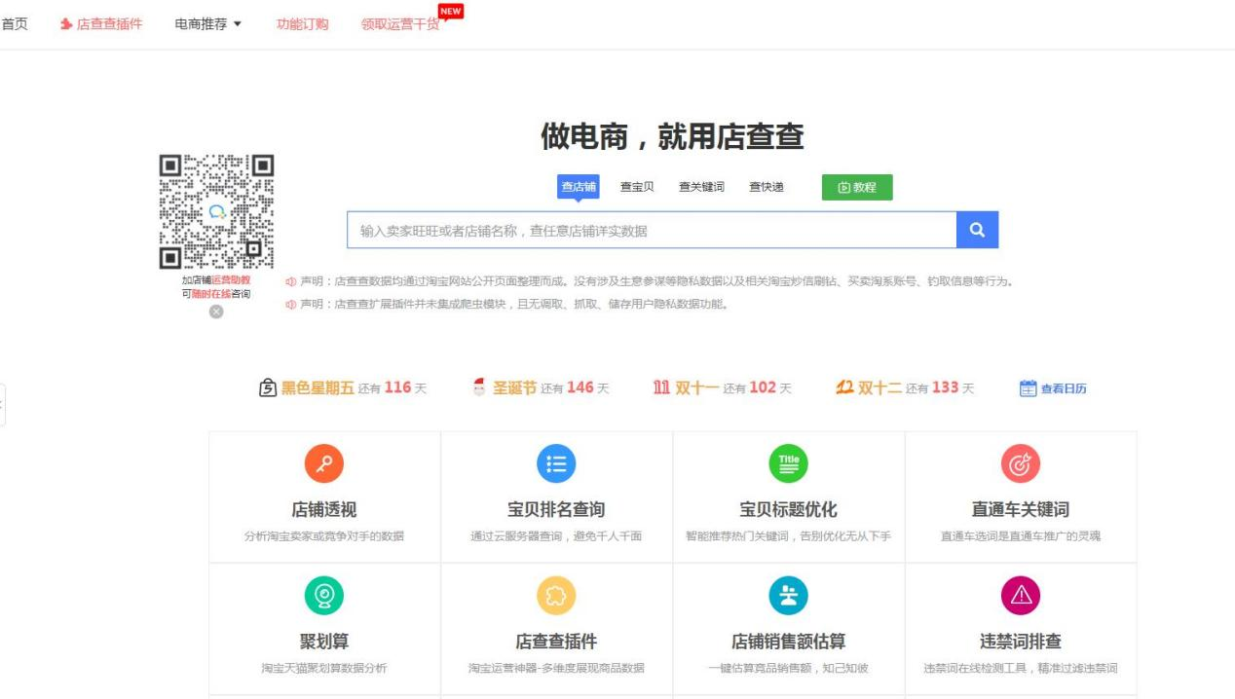Open 查看日历 link
This screenshot has width=1235, height=699.
tap(1064, 388)
